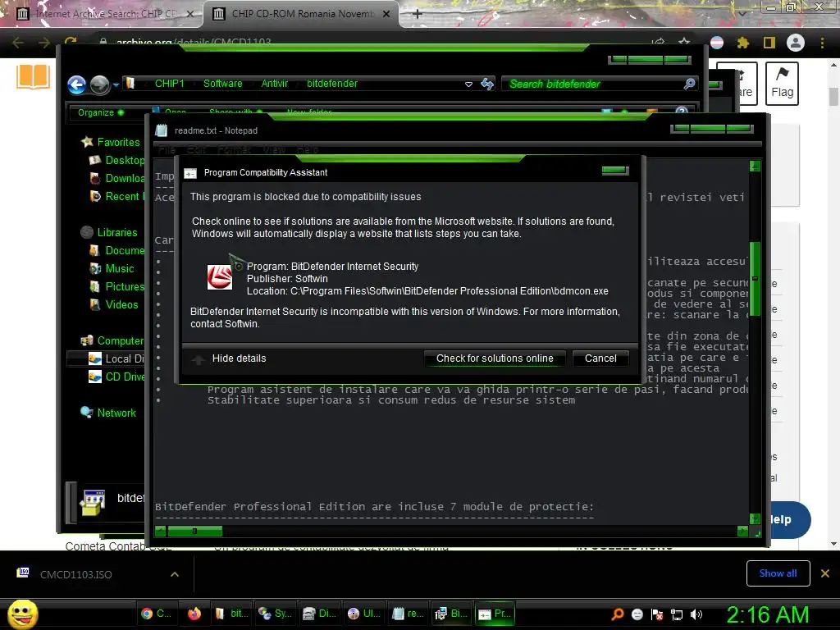The height and width of the screenshot is (630, 840).
Task: Open the browser three-dot menu
Action: pos(822,43)
